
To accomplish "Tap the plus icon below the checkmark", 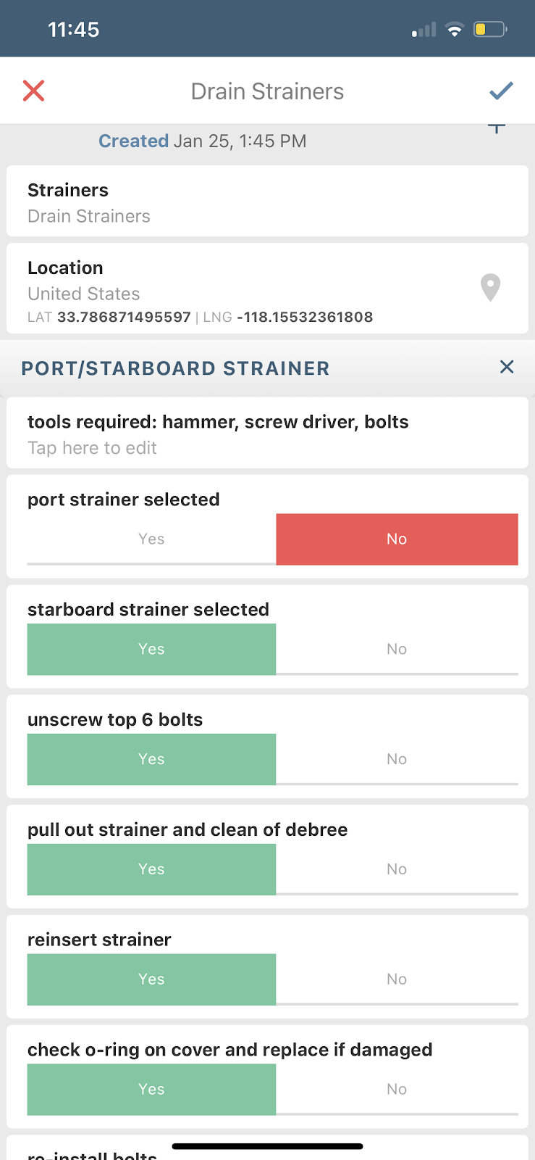I will click(497, 129).
